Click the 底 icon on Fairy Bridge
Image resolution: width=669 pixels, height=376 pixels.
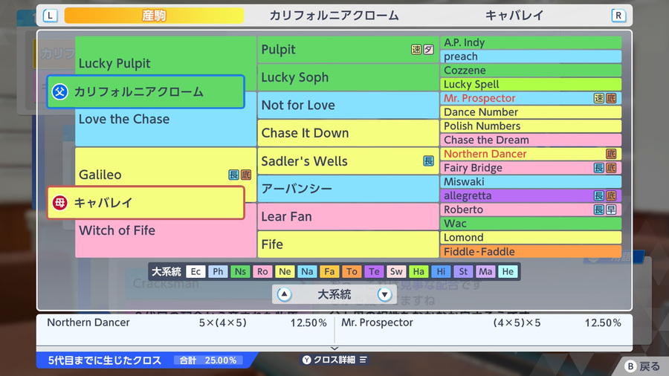(611, 168)
